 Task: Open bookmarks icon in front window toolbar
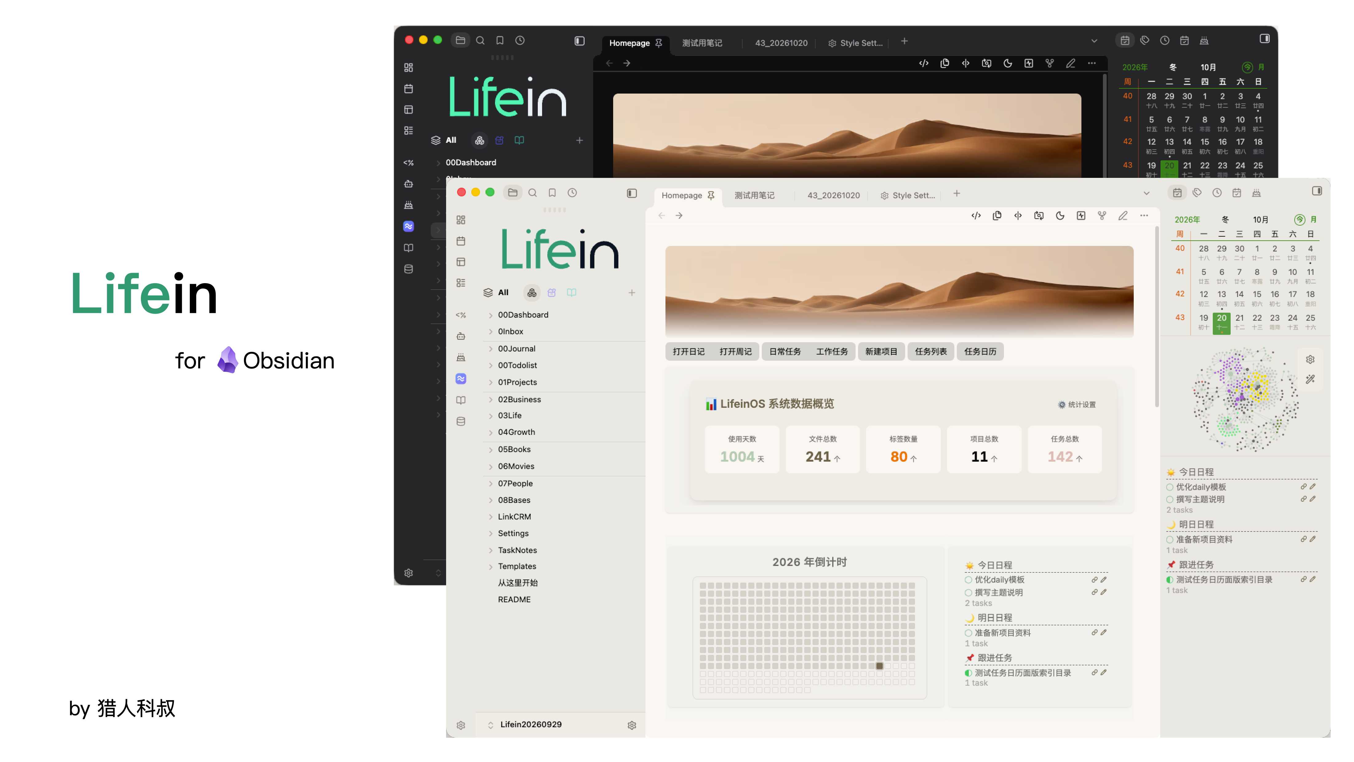(x=553, y=193)
